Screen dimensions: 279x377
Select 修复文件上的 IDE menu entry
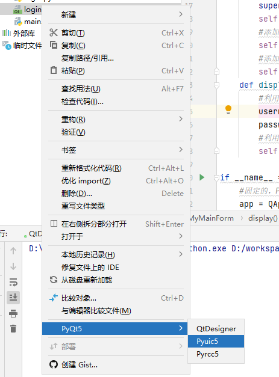(x=116, y=267)
